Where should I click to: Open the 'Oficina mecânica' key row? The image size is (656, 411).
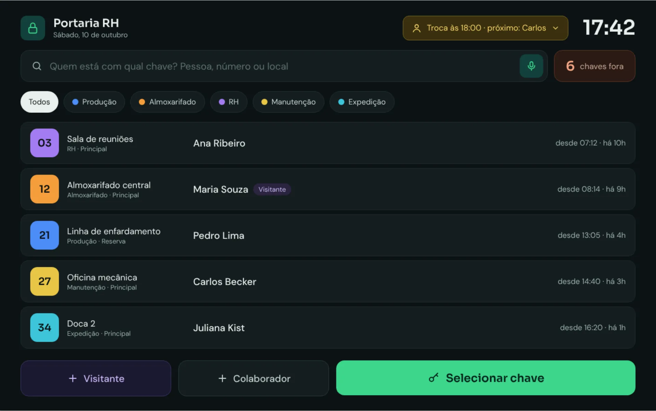328,281
